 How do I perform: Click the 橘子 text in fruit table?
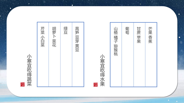point(116,39)
